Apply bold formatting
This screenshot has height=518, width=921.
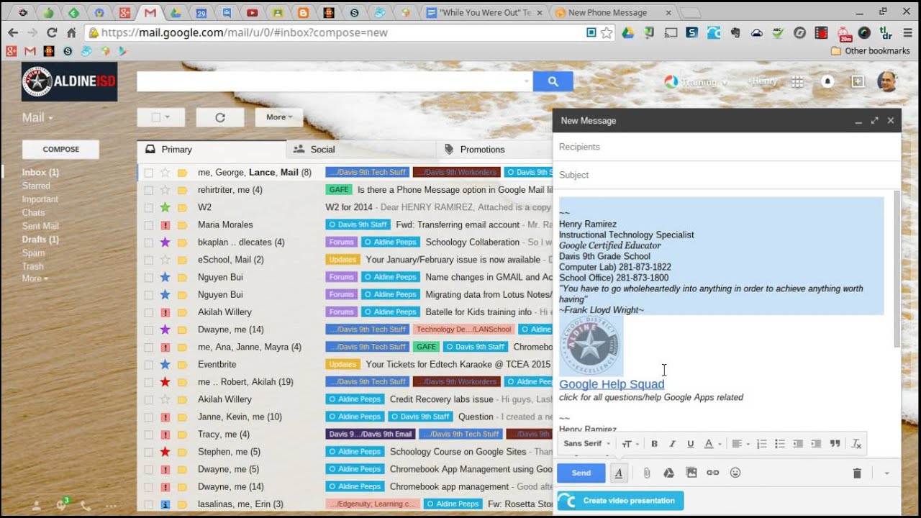point(654,444)
